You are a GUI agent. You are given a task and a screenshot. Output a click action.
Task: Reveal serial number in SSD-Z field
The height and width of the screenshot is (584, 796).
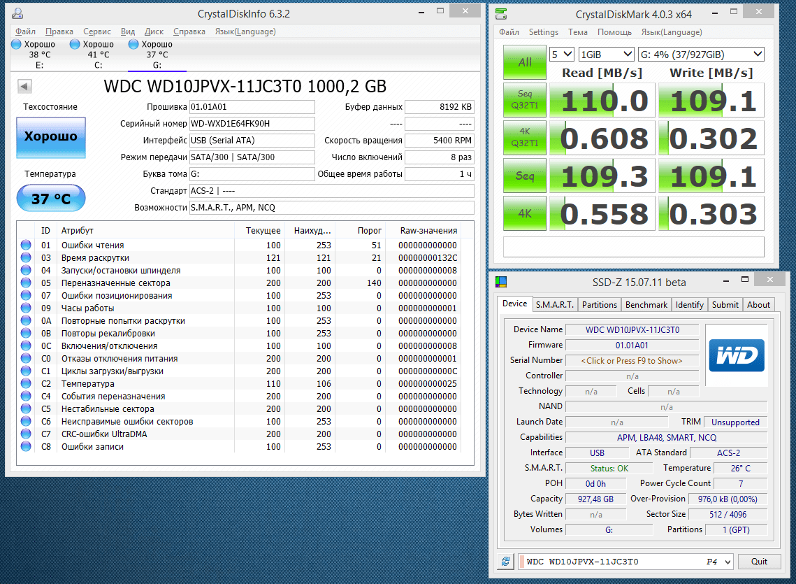pyautogui.click(x=632, y=360)
